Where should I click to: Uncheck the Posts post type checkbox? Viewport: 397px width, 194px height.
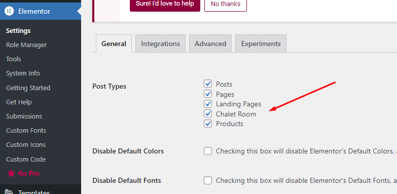click(x=208, y=84)
